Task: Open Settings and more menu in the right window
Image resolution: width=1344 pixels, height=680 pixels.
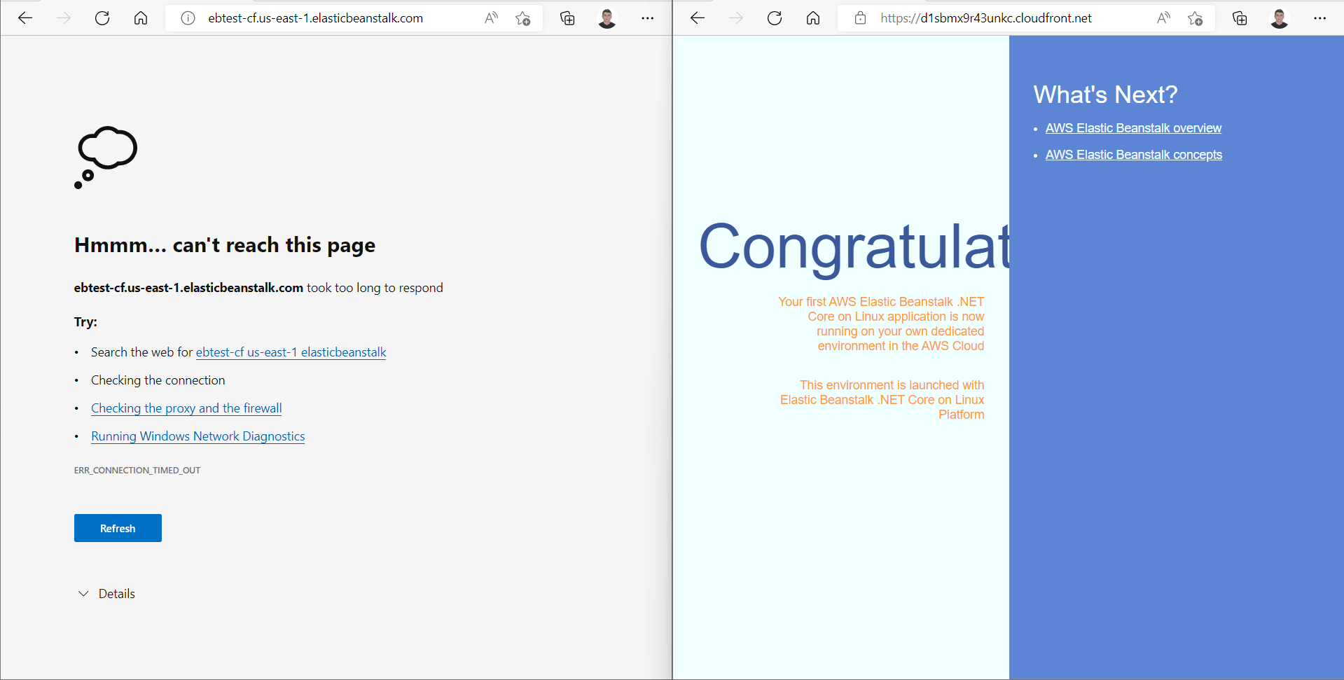Action: 1321,18
